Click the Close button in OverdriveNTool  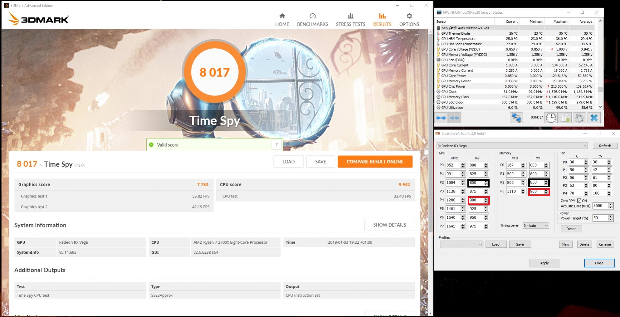click(x=599, y=263)
